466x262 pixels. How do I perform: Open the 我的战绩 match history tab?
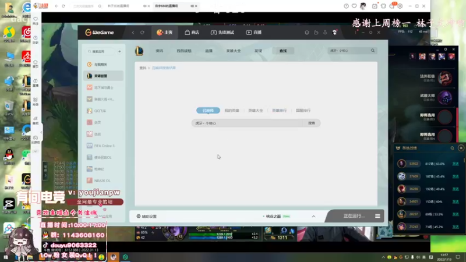184,51
